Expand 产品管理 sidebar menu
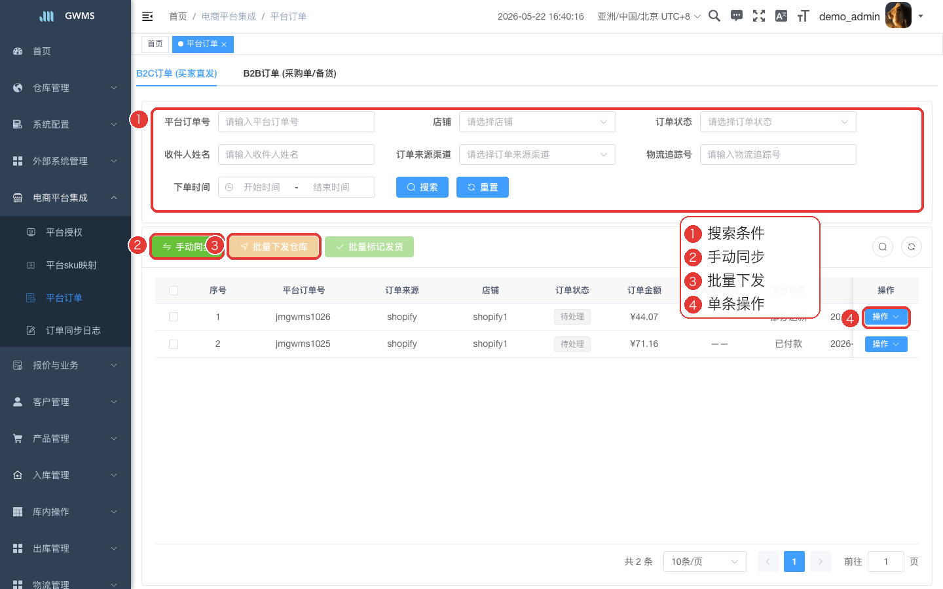943x589 pixels. coord(65,438)
